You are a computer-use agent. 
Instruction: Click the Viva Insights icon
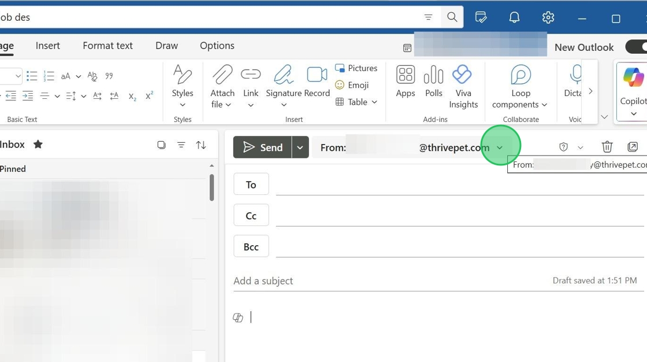coord(463,75)
